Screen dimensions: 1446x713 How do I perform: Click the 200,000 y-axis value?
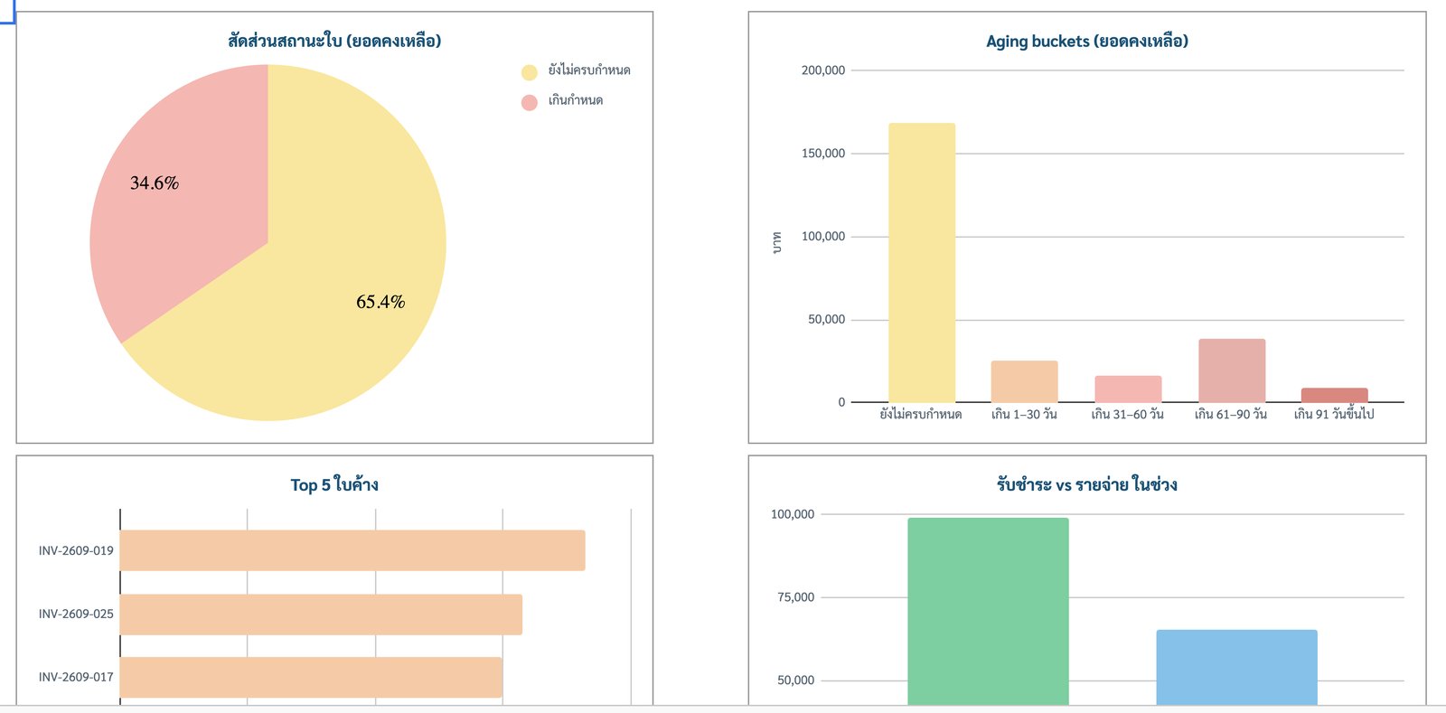point(823,70)
